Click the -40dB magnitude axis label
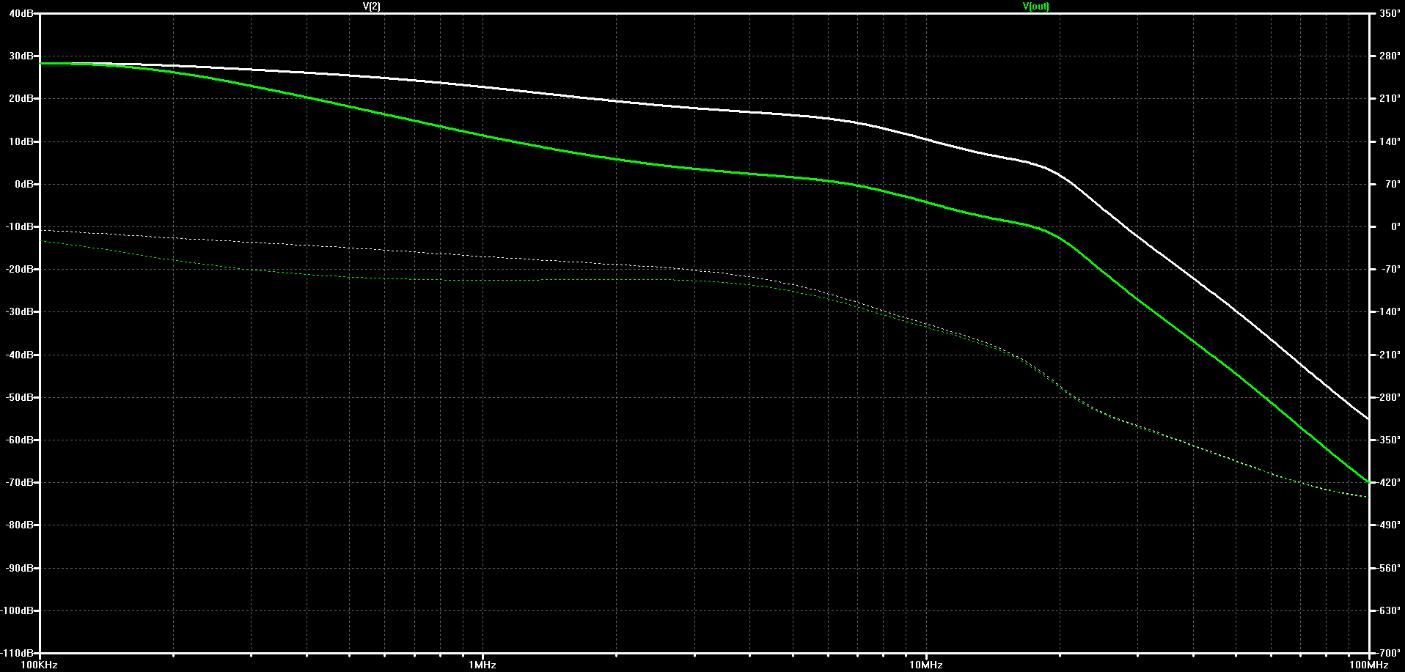This screenshot has height=672, width=1405. 20,355
